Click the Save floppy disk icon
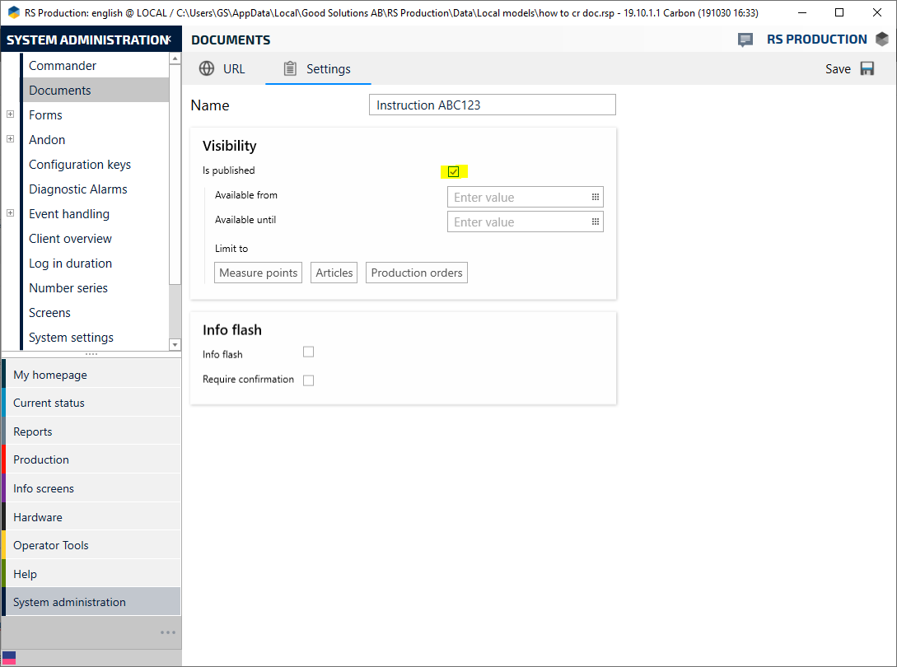The height and width of the screenshot is (667, 897). click(867, 69)
